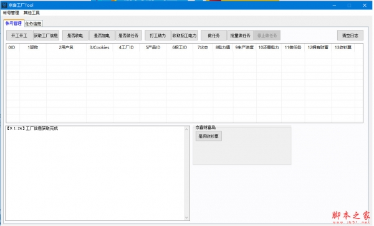The height and width of the screenshot is (226, 374).
Task: Close the 京喜工厂Tool window
Action: [x=365, y=5]
